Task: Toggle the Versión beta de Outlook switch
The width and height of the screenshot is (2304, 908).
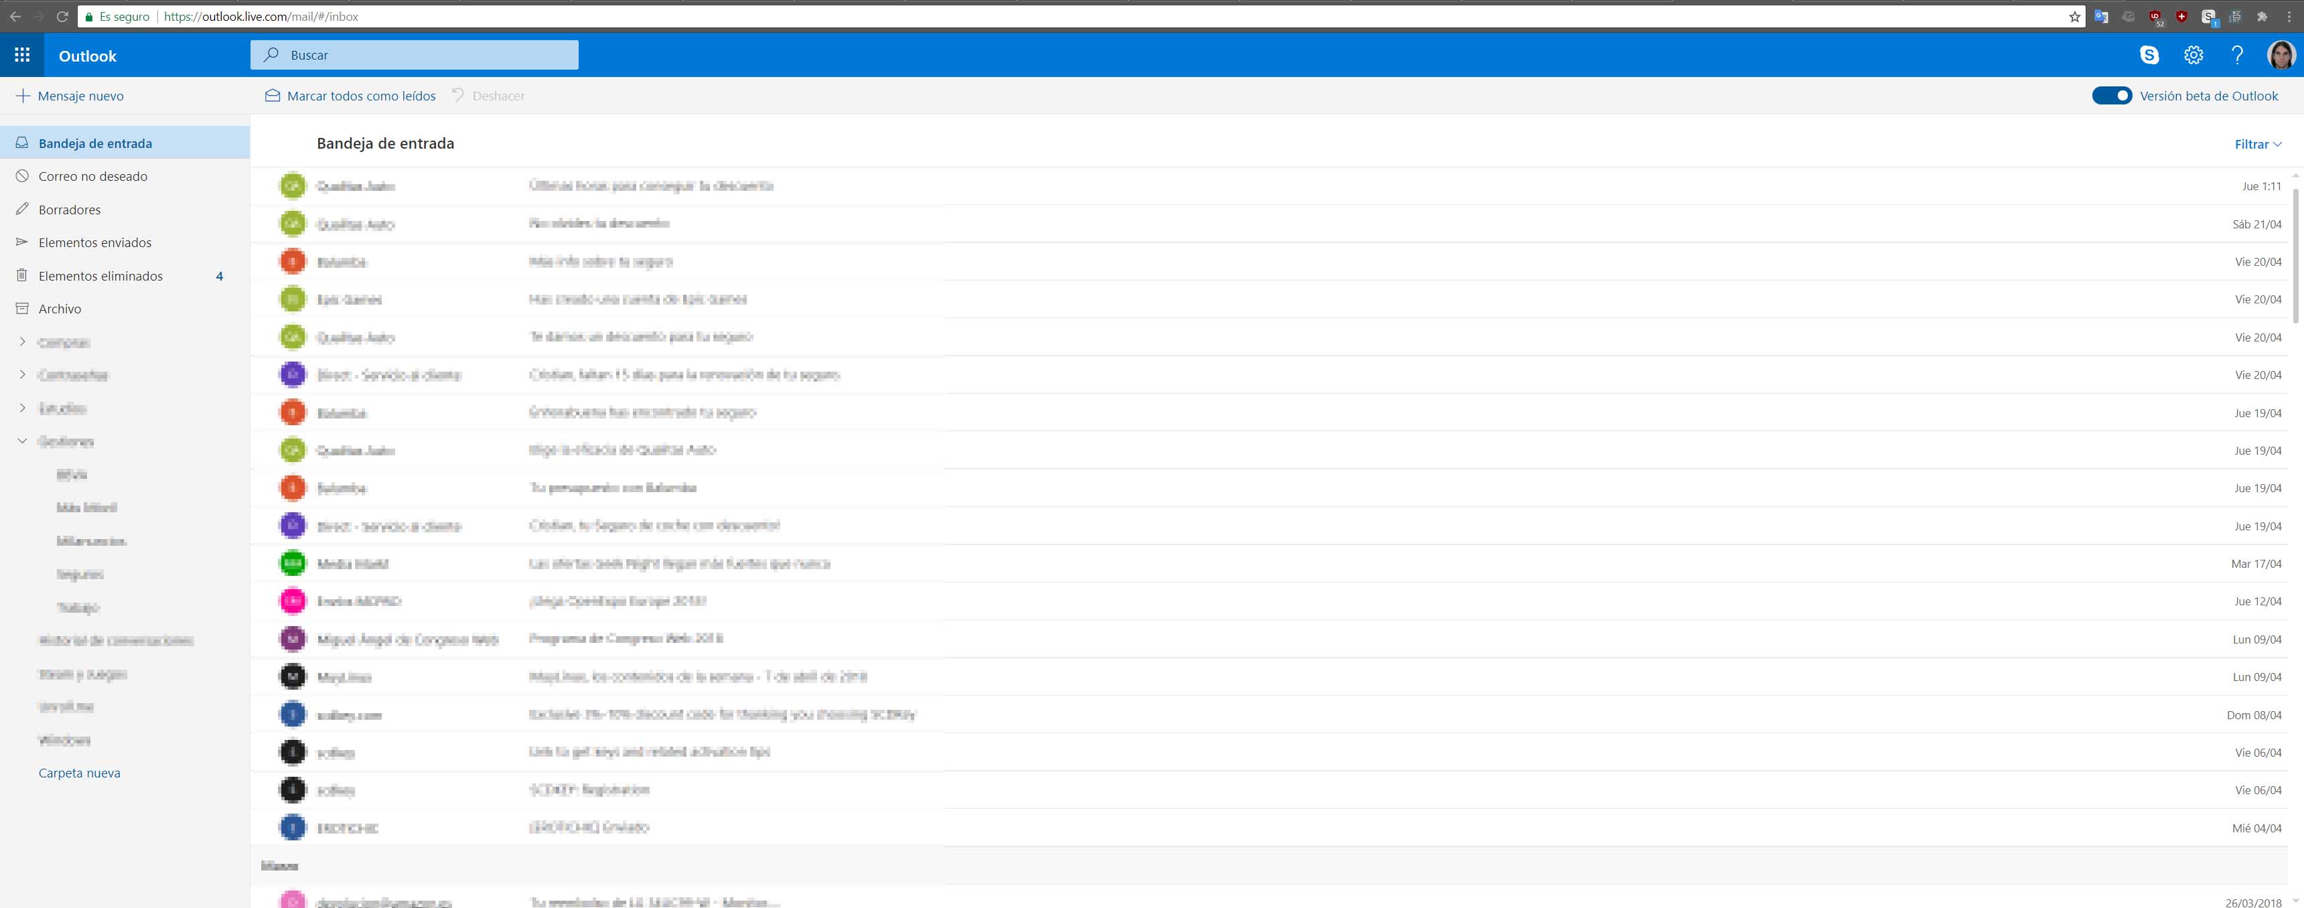Action: click(x=2112, y=96)
